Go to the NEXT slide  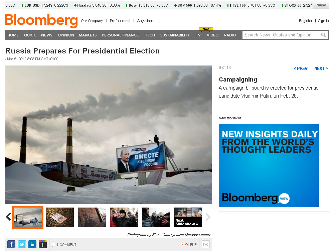click(x=321, y=69)
